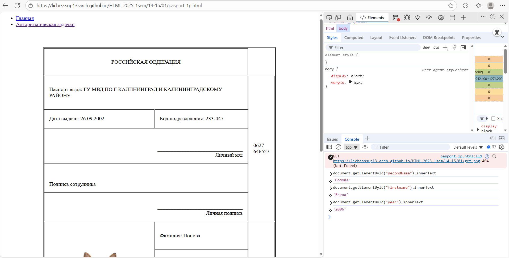The width and height of the screenshot is (509, 258).
Task: Open console settings gear
Action: [502, 147]
